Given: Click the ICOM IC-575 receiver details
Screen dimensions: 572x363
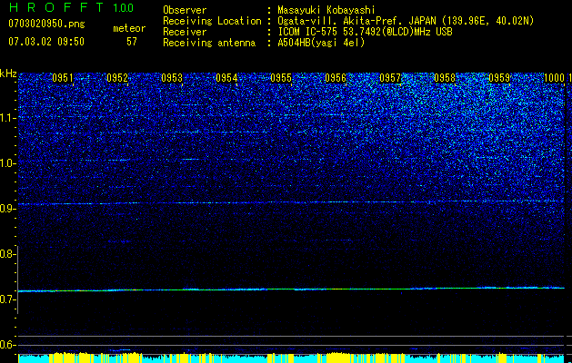Looking at the screenshot, I should (366, 32).
